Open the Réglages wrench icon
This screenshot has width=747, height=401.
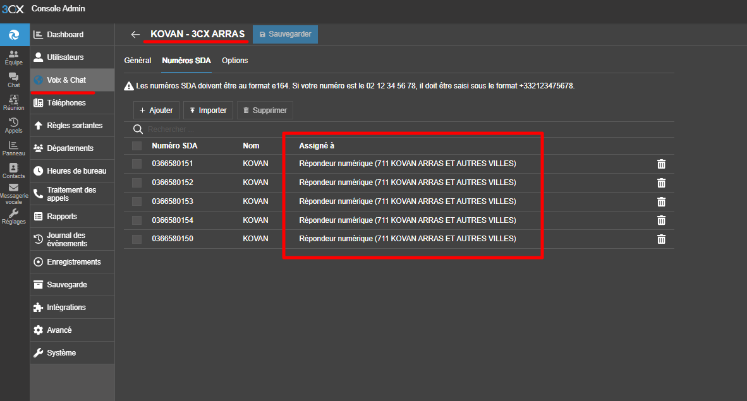coord(14,216)
